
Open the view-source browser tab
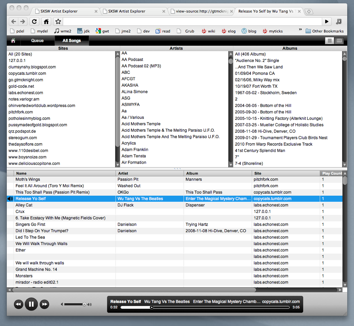pyautogui.click(x=200, y=11)
